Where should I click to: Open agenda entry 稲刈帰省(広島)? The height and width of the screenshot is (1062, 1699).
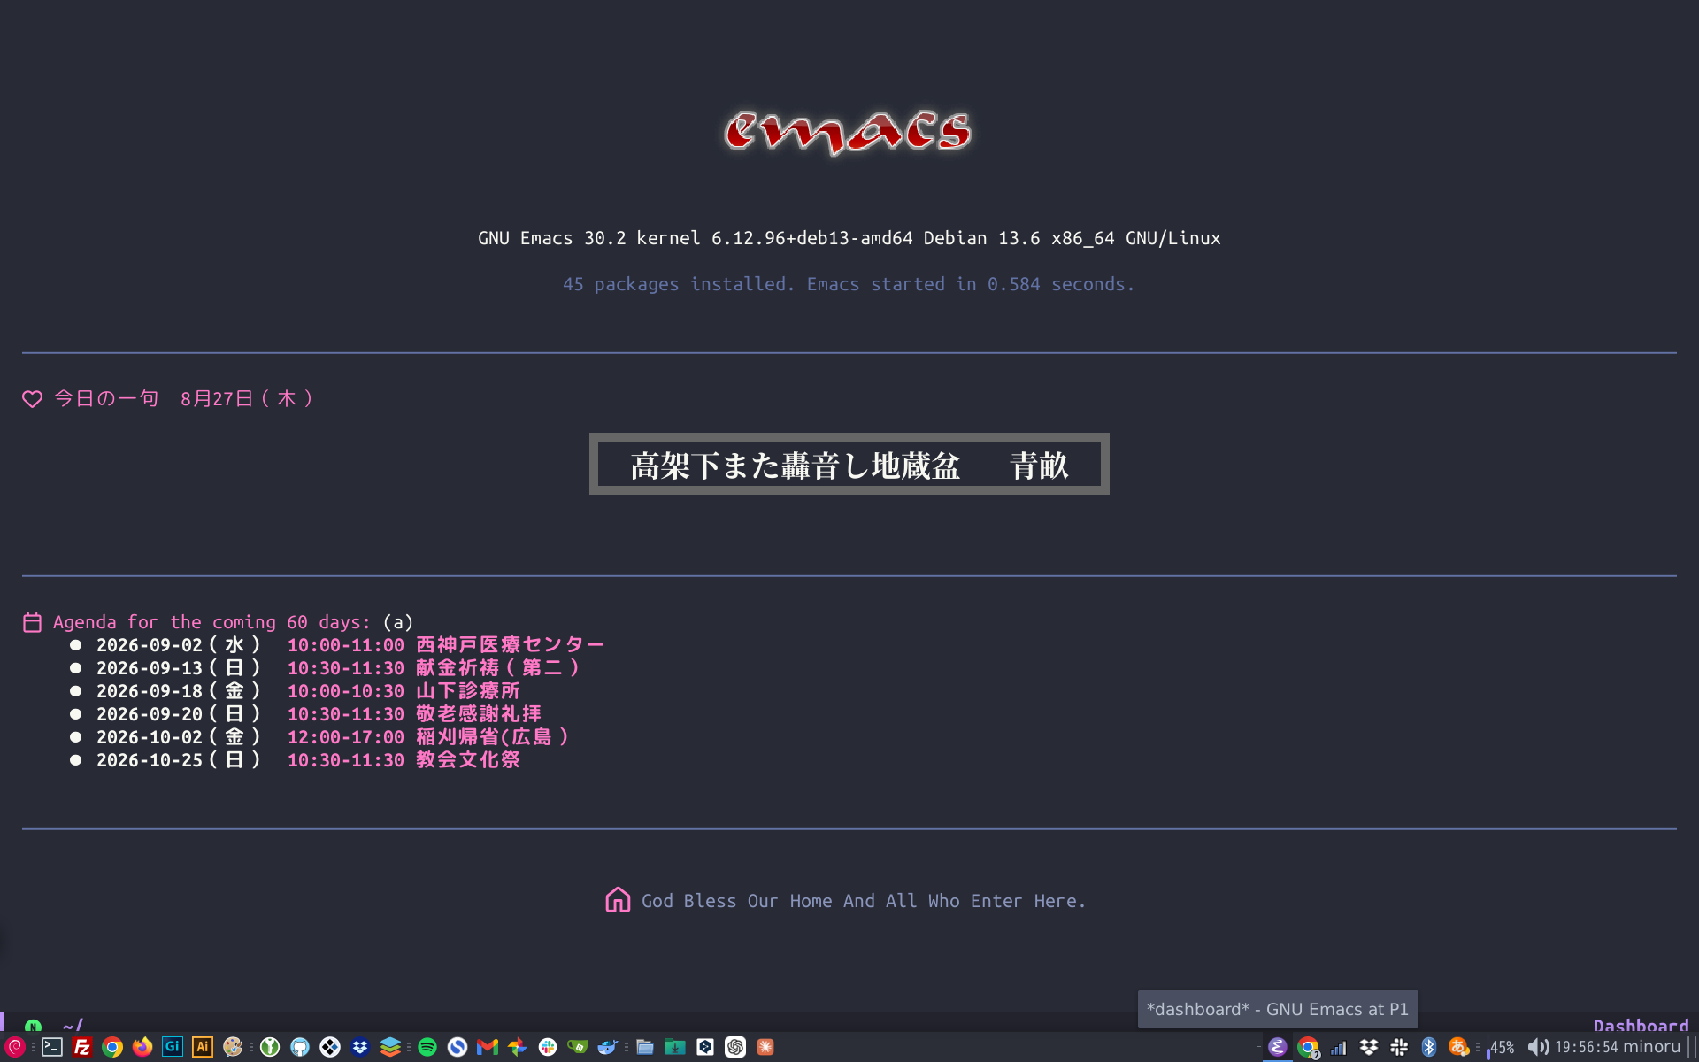point(493,737)
